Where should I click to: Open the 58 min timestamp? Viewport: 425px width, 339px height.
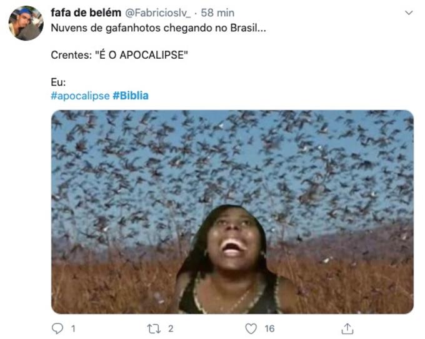(x=217, y=13)
